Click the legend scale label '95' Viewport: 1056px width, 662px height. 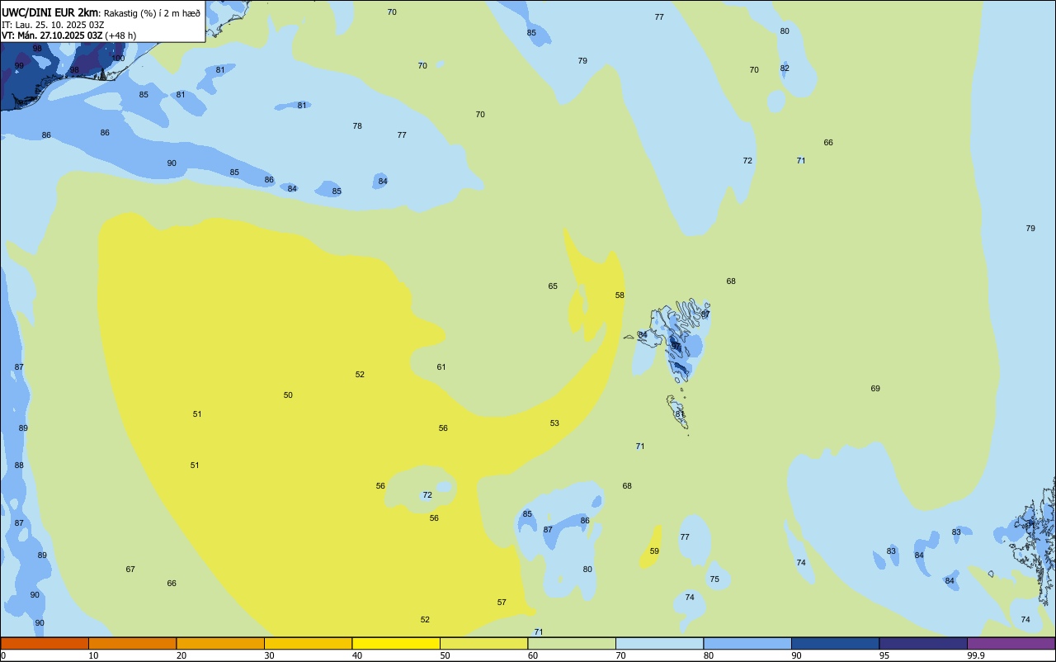[x=884, y=655]
